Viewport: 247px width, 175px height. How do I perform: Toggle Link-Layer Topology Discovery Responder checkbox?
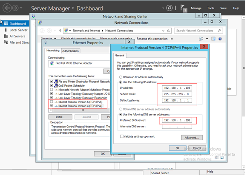click(52, 98)
